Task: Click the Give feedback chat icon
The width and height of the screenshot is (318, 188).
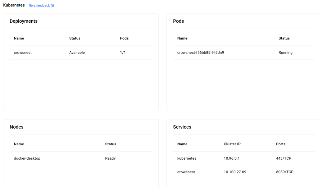Action: (52, 6)
